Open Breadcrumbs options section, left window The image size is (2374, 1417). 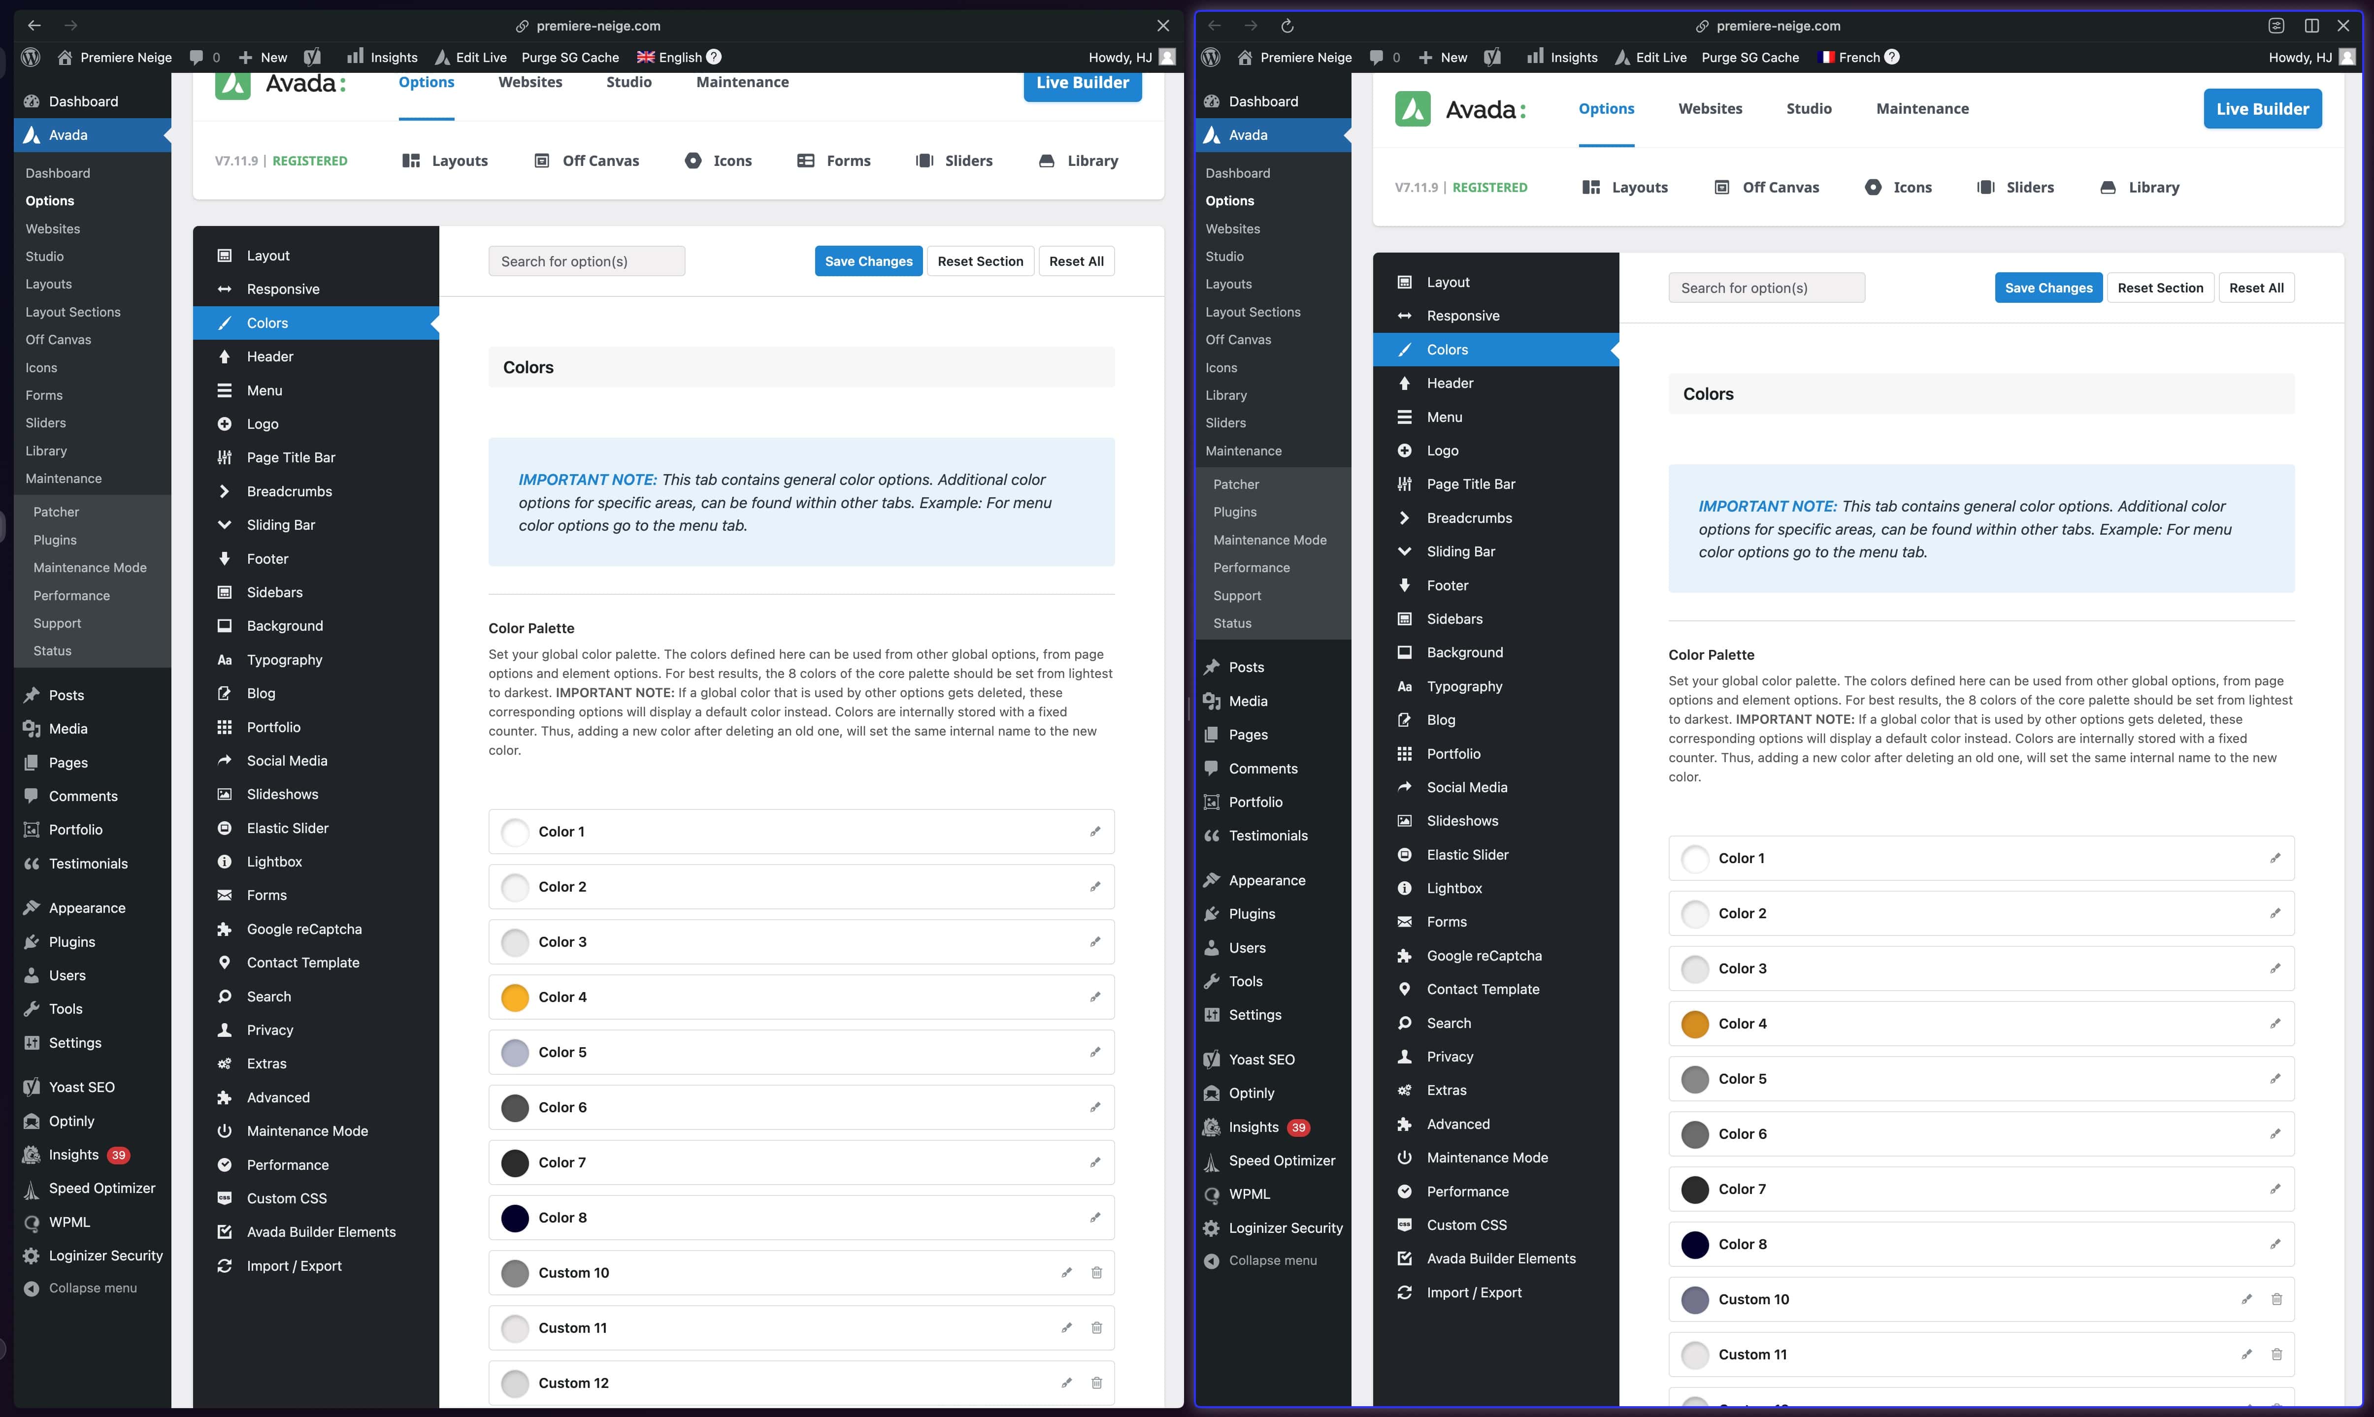(x=316, y=492)
